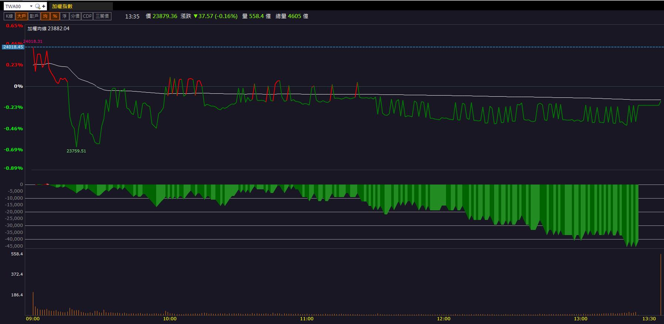Click the 372.4 volume axis label

17,274
